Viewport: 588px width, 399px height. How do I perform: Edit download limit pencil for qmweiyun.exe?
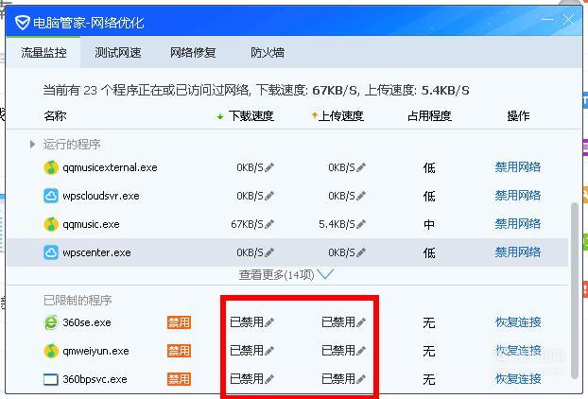[269, 351]
